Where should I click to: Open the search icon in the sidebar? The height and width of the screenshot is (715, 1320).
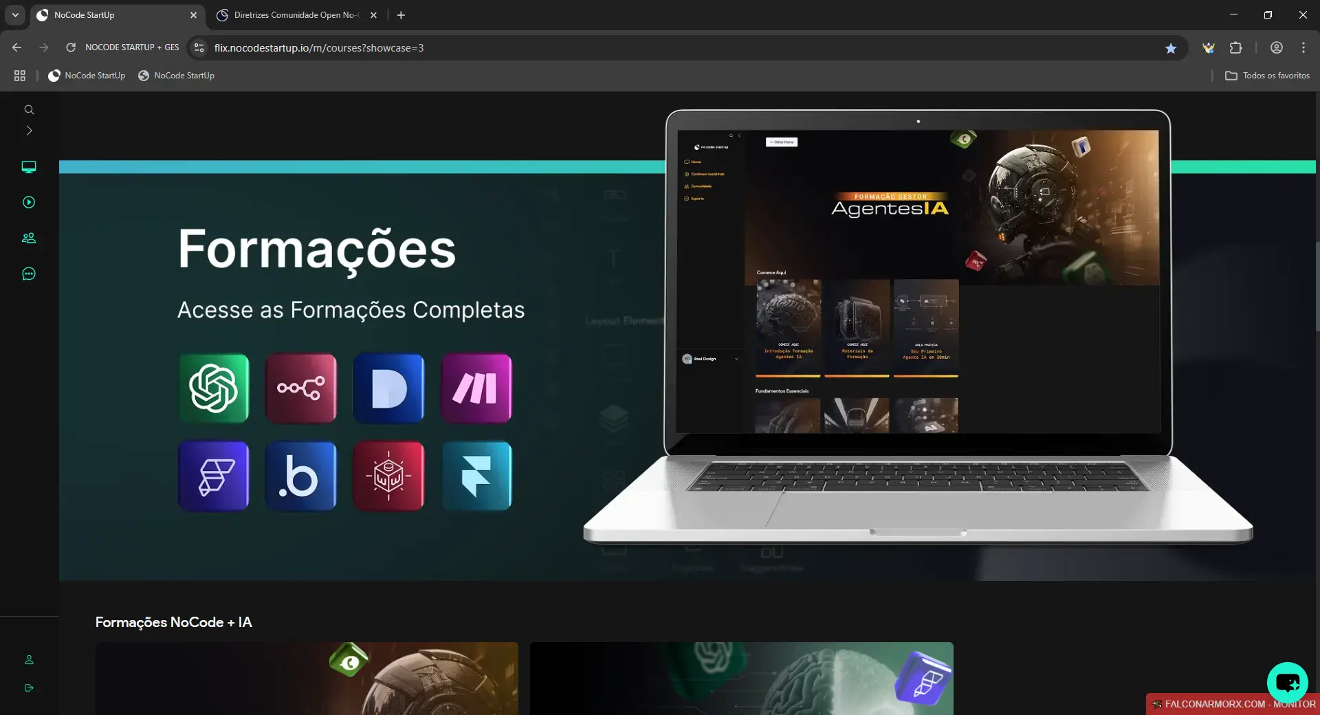click(x=29, y=110)
